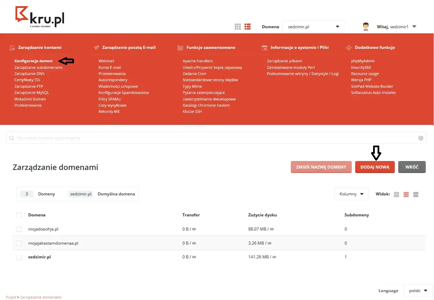The image size is (434, 300).
Task: Open the Funkcje zaawansowane menu section
Action: [x=211, y=47]
